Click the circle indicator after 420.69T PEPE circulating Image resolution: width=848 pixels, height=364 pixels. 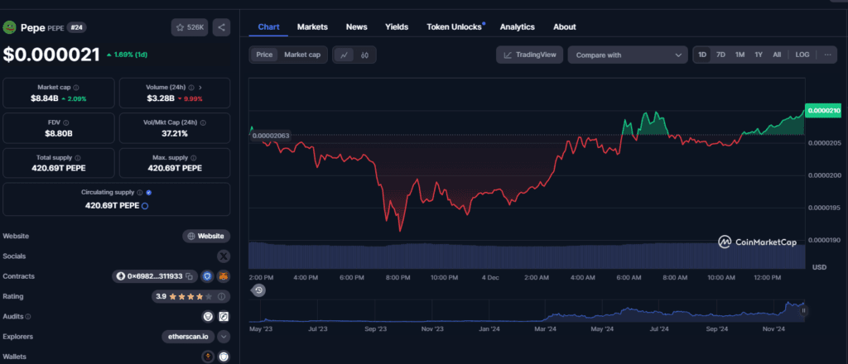click(x=145, y=206)
